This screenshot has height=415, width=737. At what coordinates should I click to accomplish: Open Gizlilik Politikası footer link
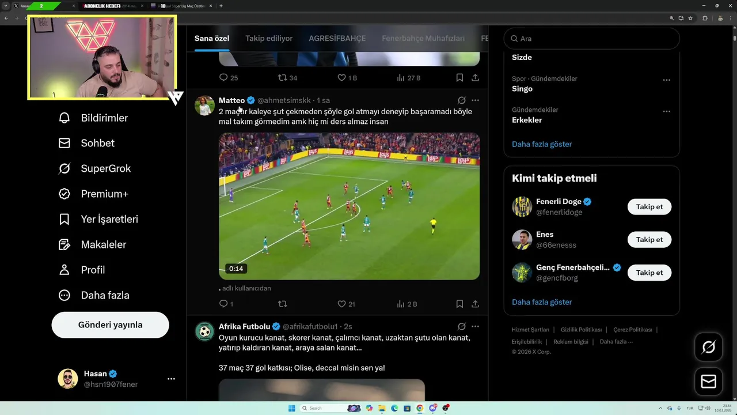[x=581, y=330]
